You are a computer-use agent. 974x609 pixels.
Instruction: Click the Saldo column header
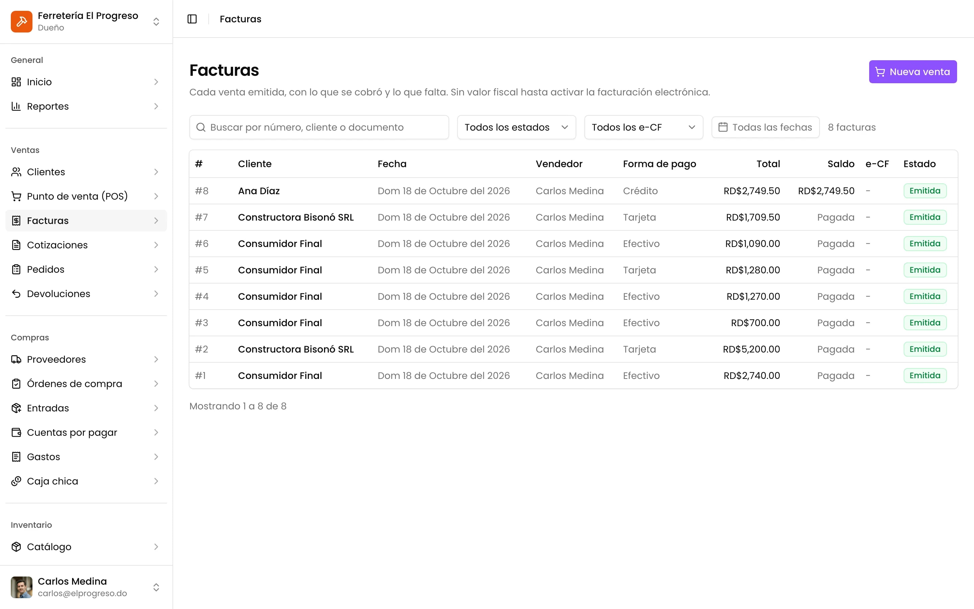pos(840,164)
